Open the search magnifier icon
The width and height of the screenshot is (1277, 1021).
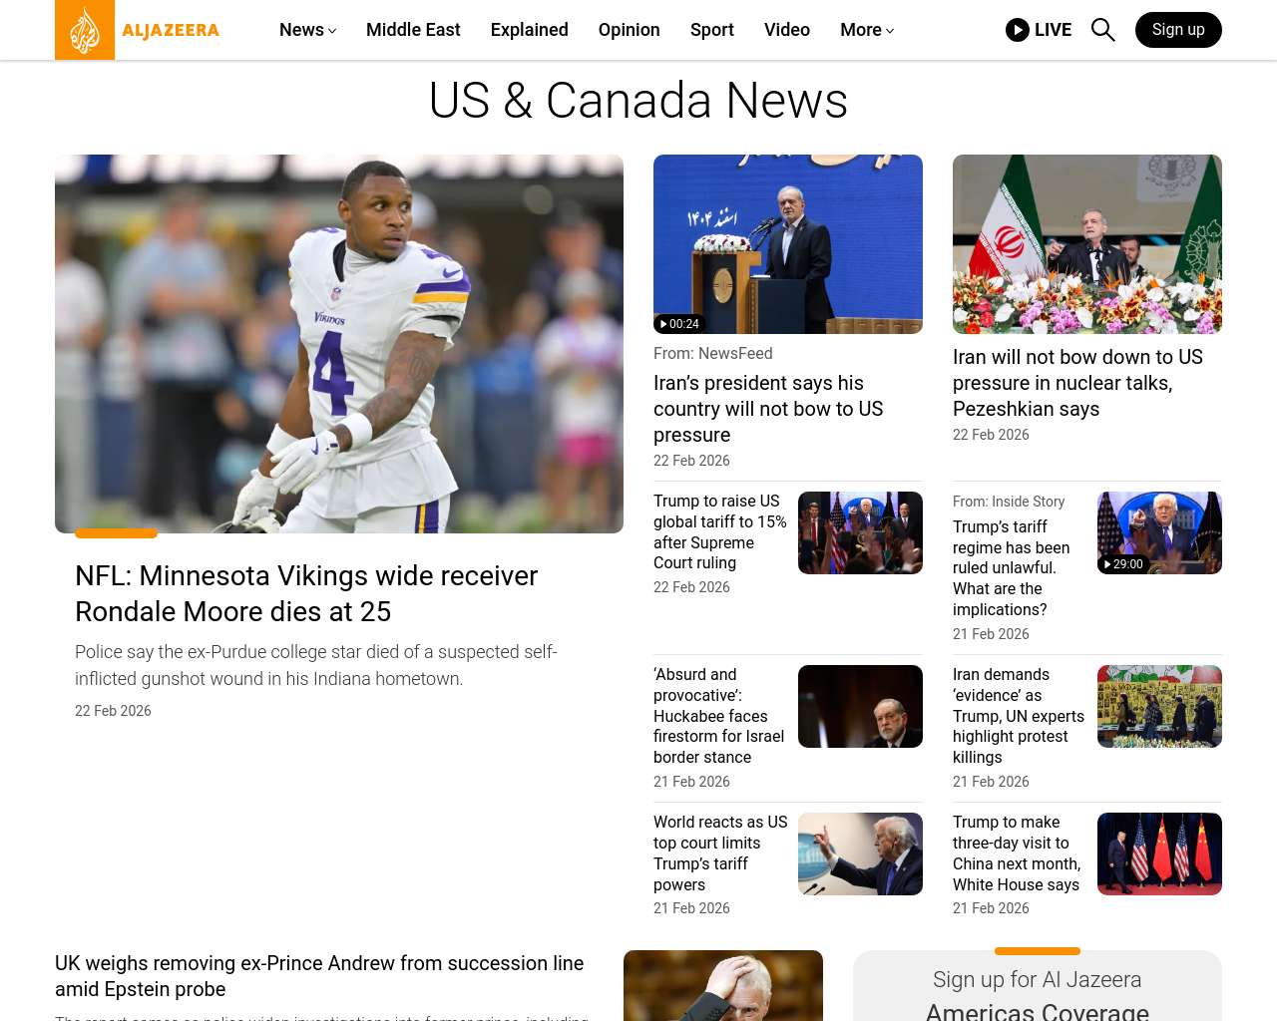click(1102, 30)
